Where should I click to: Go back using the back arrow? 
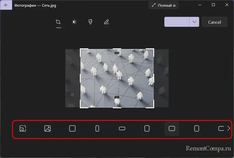click(x=6, y=5)
